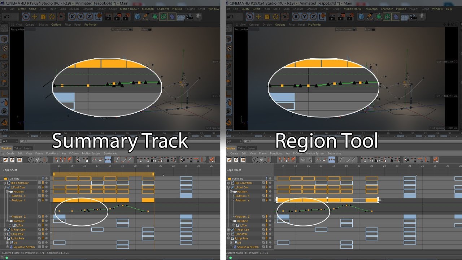Open Options viewport menu in Region Tool pane
The height and width of the screenshot is (260, 462).
(x=280, y=25)
